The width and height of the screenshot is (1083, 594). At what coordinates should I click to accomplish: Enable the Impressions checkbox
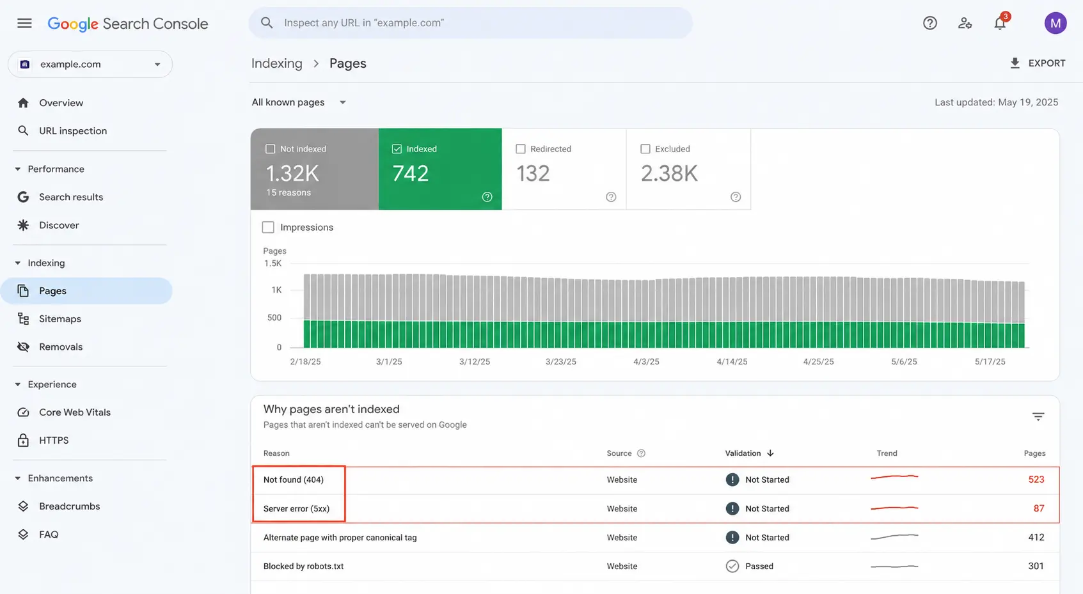pos(268,227)
